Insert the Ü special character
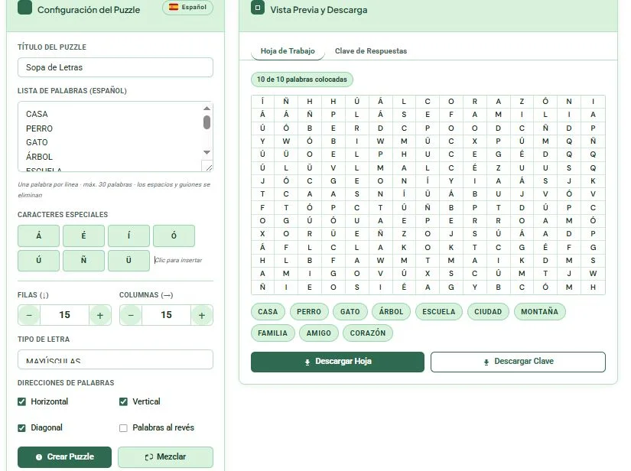Image resolution: width=631 pixels, height=471 pixels. click(x=128, y=260)
